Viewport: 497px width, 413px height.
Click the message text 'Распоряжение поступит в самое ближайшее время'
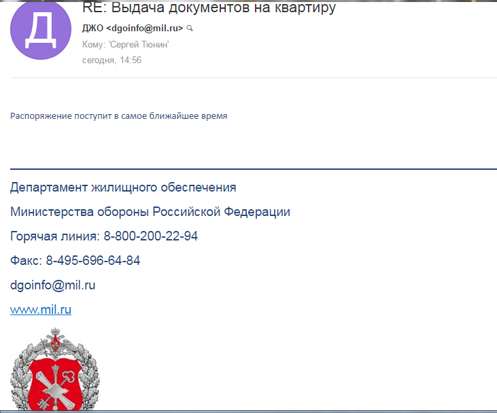(119, 116)
